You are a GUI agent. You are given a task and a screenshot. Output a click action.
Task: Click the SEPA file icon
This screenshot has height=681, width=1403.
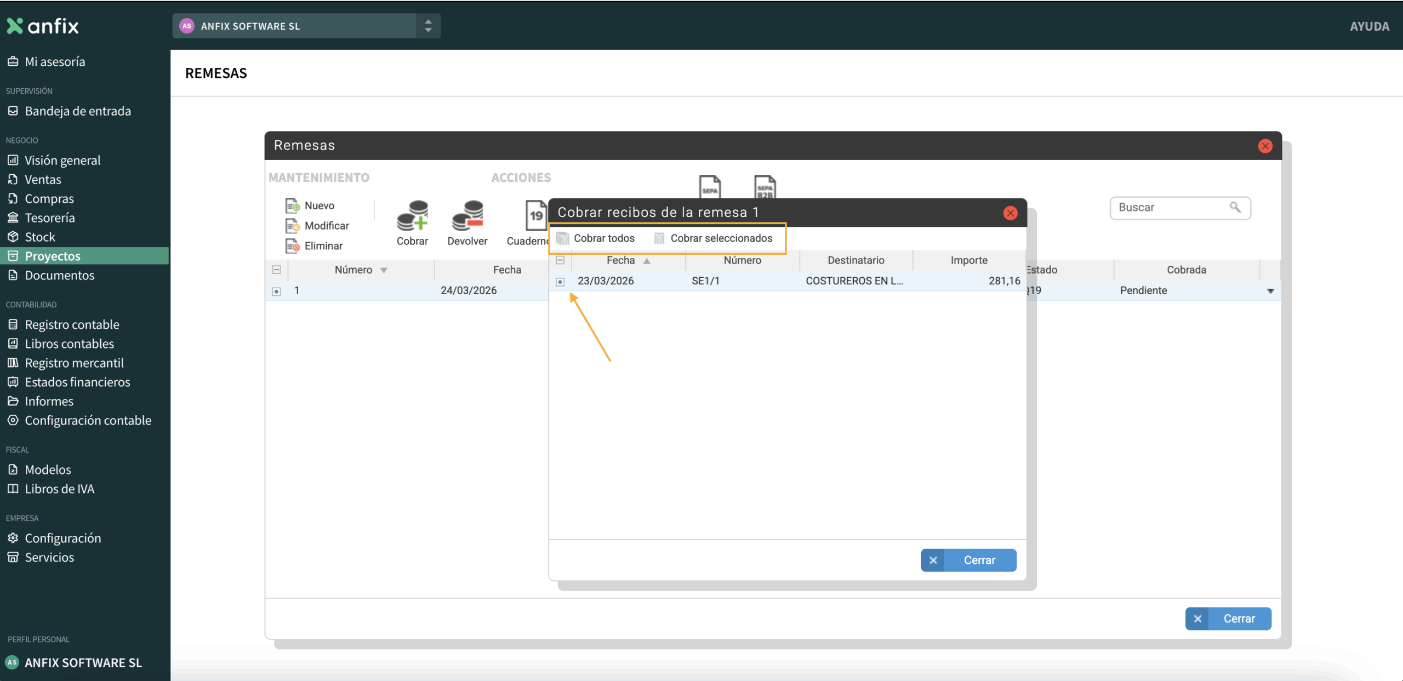point(710,187)
